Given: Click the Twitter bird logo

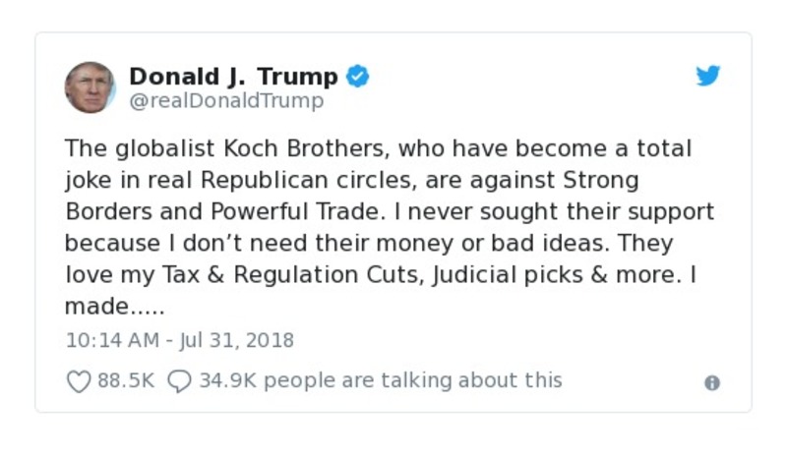Looking at the screenshot, I should [708, 77].
